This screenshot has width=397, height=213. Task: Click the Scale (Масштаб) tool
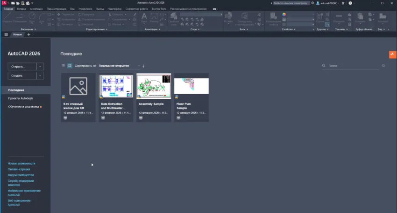pos(85,25)
